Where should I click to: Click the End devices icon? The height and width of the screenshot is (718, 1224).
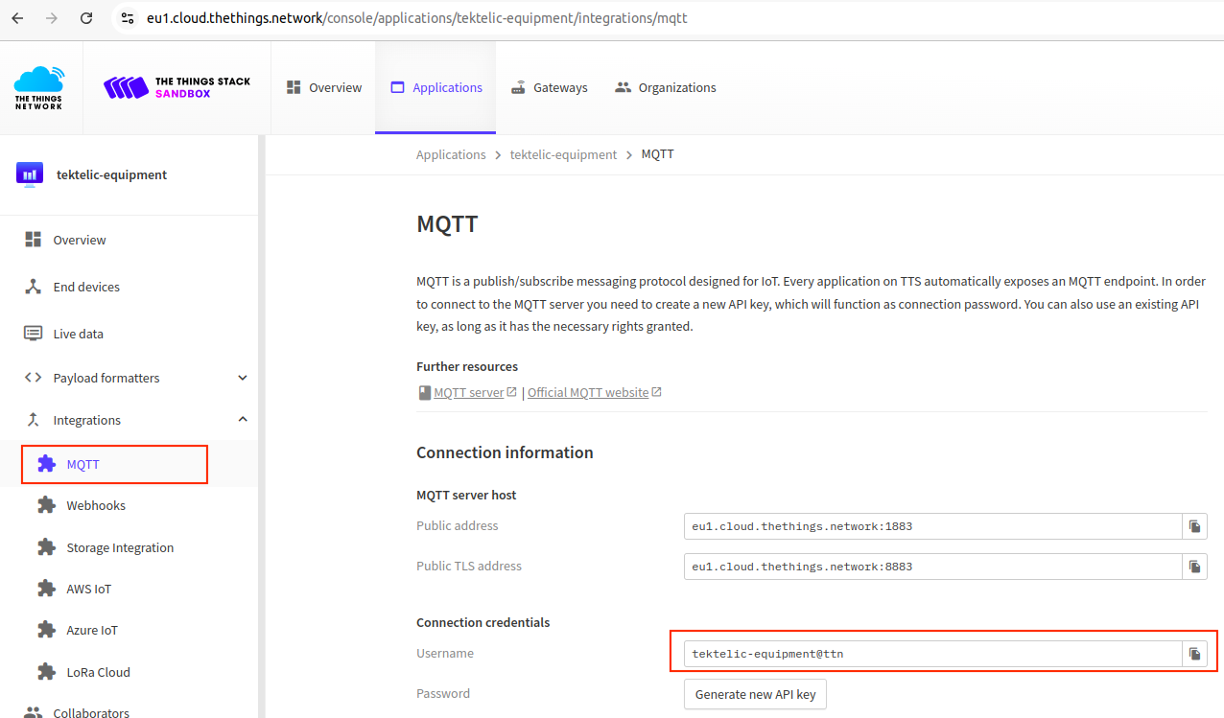point(34,287)
